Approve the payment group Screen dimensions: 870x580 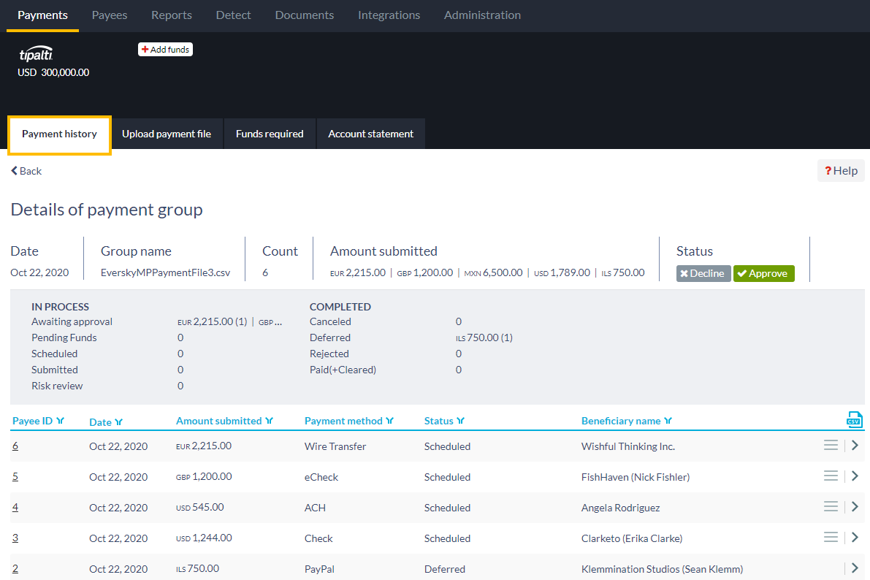pyautogui.click(x=763, y=273)
